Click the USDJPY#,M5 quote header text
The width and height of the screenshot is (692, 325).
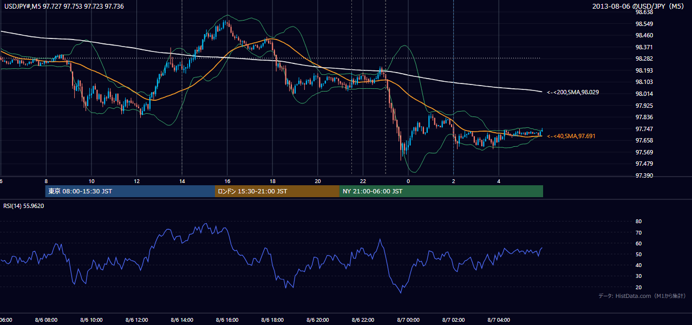pyautogui.click(x=64, y=5)
